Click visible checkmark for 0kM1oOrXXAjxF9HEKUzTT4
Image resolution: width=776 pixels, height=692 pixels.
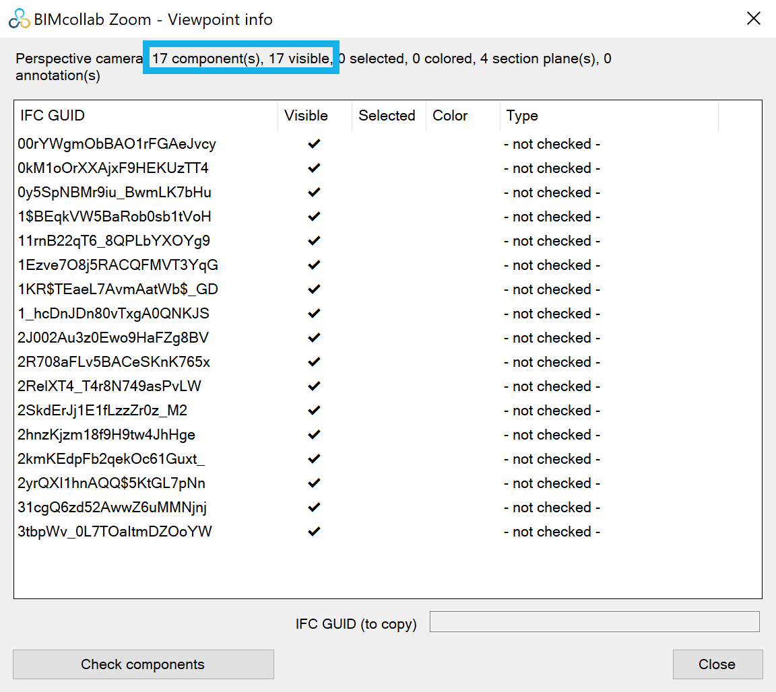(315, 168)
